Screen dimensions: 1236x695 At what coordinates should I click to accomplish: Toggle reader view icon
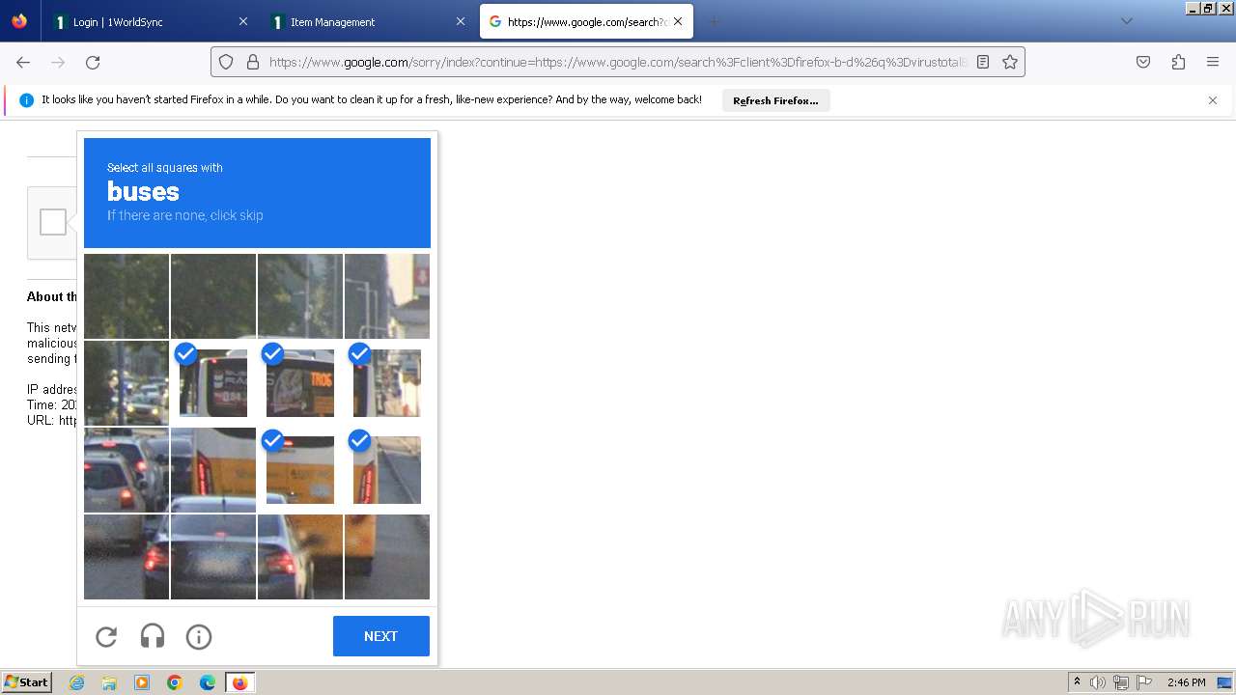[983, 62]
